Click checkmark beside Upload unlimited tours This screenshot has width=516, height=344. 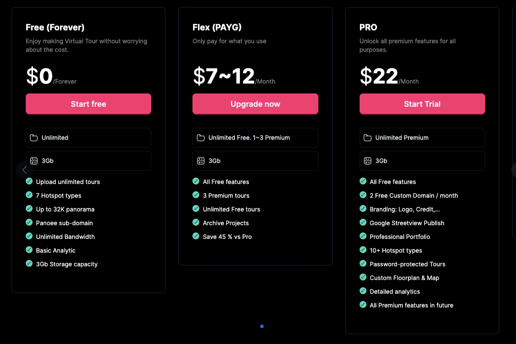coord(29,181)
